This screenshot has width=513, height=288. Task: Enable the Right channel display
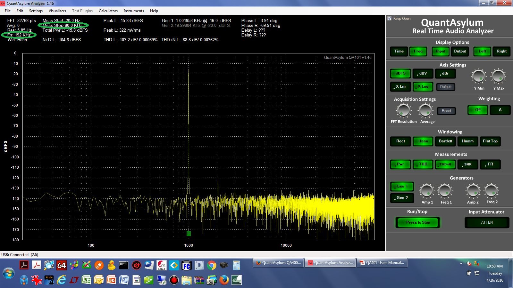click(501, 51)
